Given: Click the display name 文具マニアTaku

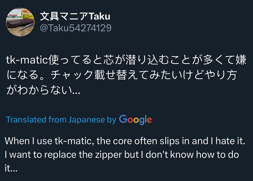Looking at the screenshot, I should (x=75, y=17).
